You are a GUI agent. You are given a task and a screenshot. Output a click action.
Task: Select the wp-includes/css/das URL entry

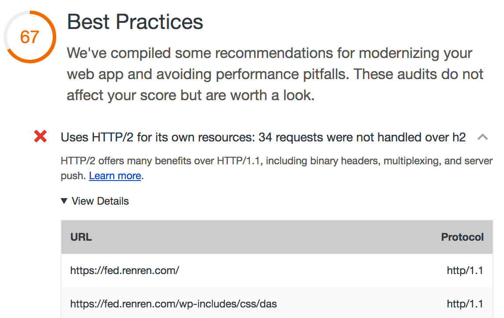[x=173, y=304]
